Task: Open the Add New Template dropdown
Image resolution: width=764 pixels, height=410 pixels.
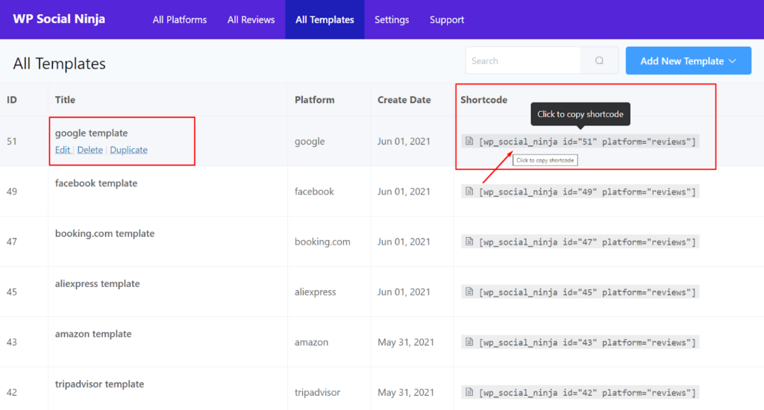Action: click(688, 61)
